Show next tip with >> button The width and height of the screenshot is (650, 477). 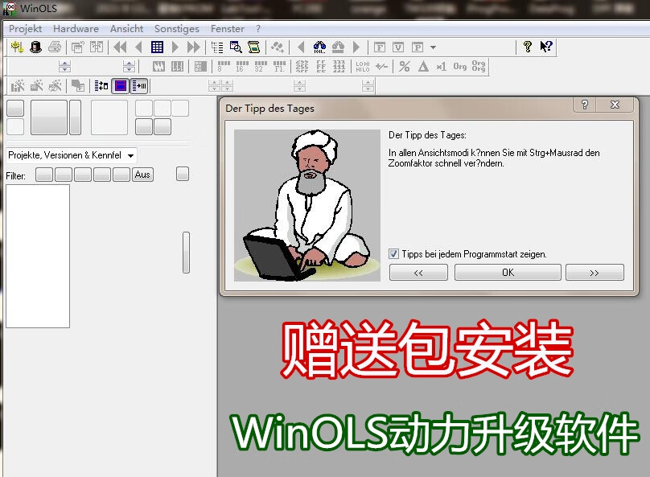click(x=594, y=273)
